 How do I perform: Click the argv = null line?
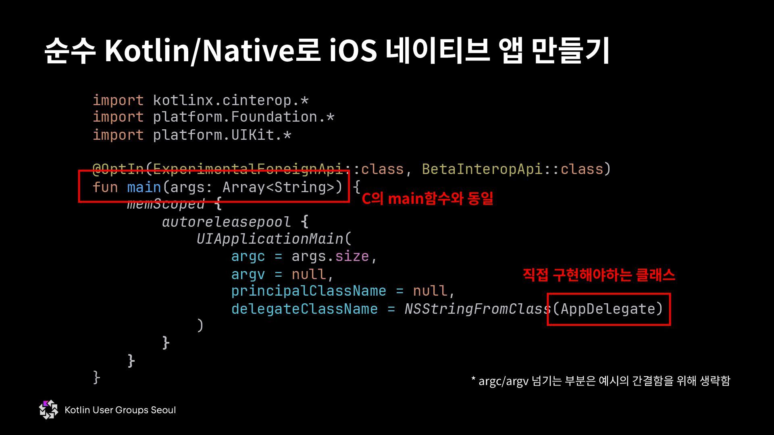point(282,274)
